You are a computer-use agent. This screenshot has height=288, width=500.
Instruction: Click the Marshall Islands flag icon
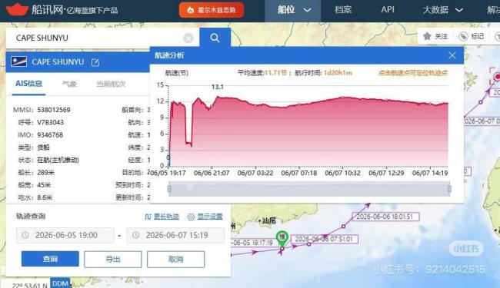(x=18, y=61)
